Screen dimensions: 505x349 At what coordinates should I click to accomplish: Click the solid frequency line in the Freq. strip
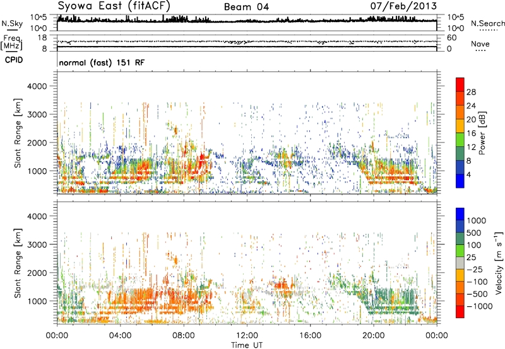click(247, 47)
